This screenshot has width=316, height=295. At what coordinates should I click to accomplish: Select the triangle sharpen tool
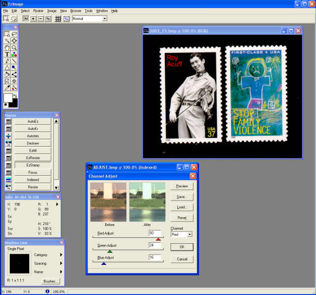tap(7, 67)
